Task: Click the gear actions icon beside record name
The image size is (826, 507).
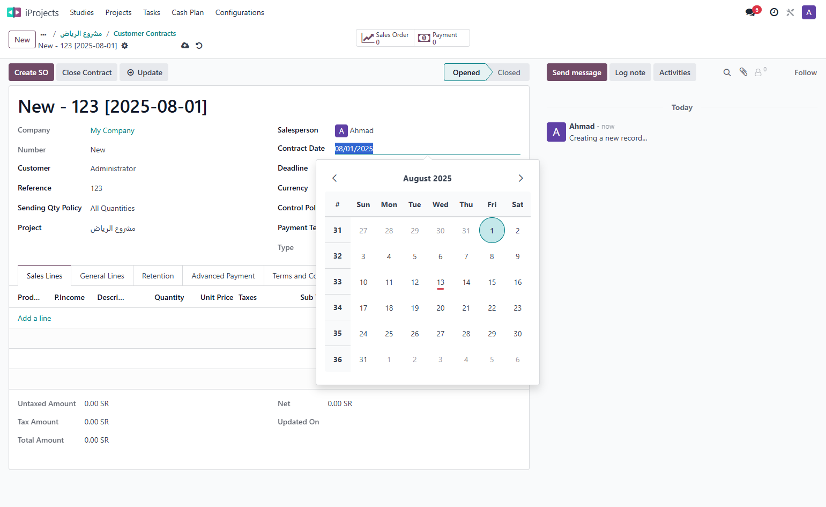Action: pyautogui.click(x=125, y=46)
